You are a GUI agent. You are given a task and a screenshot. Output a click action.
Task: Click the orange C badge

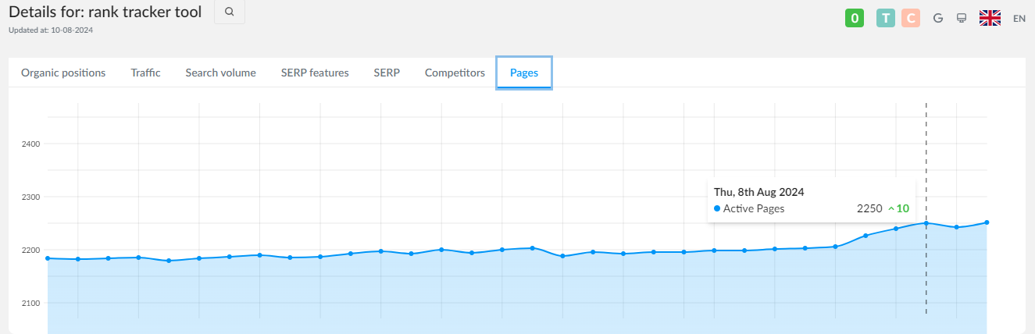[910, 18]
